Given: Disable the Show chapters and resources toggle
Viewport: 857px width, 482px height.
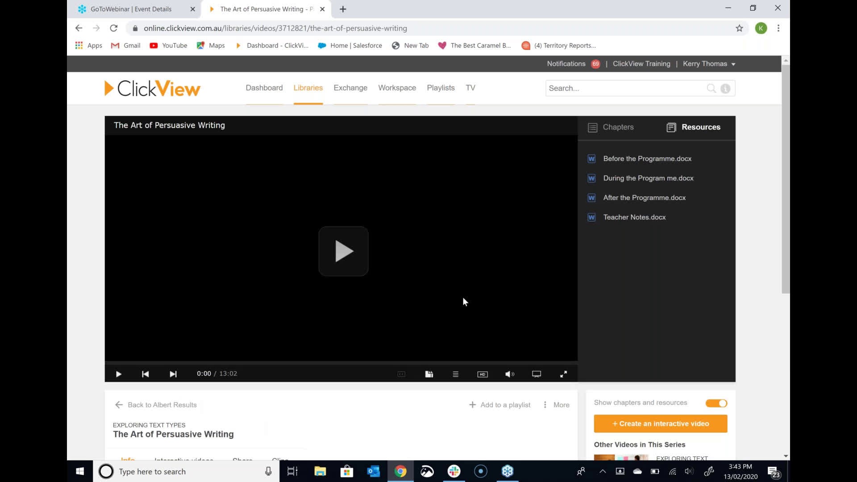Looking at the screenshot, I should coord(716,403).
